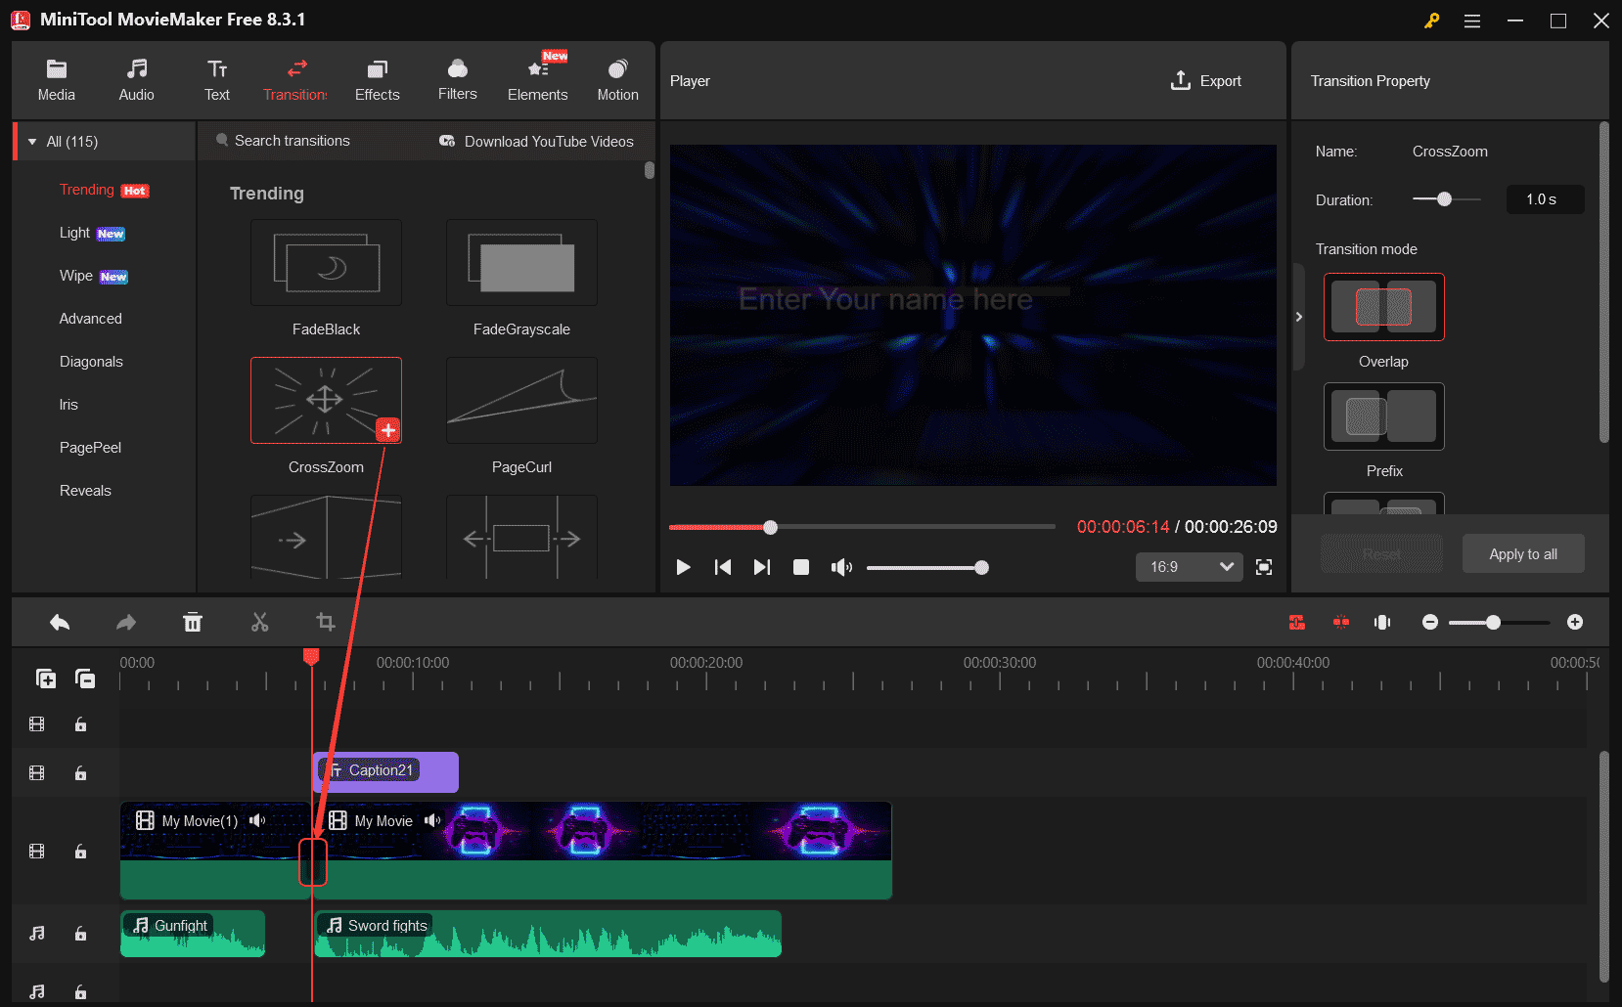Delete selected clip with trash icon
The width and height of the screenshot is (1622, 1007).
(x=193, y=622)
